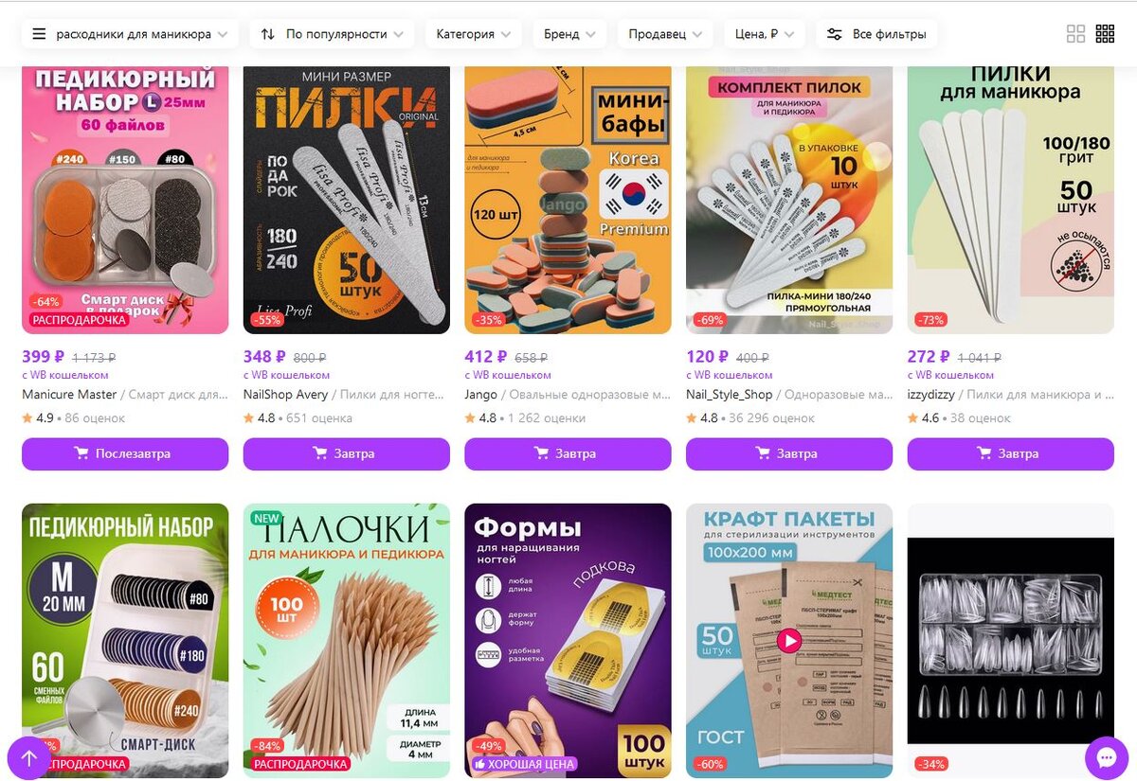
Task: Click the hamburger icon next to search category
Action: [x=39, y=34]
